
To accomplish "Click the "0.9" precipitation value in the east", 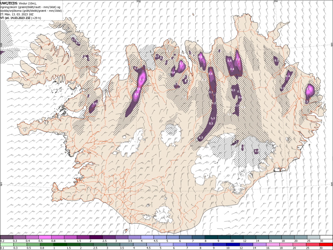I will pos(309,89).
